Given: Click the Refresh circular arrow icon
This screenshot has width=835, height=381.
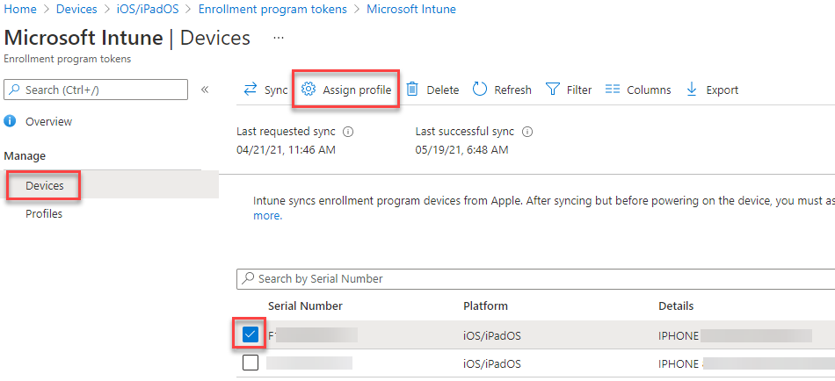Looking at the screenshot, I should coord(480,90).
